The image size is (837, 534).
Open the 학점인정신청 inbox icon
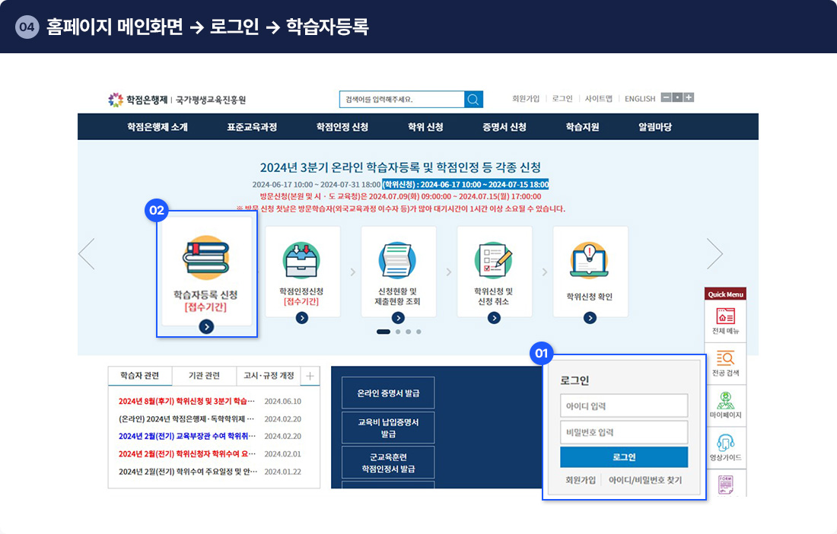click(x=301, y=260)
